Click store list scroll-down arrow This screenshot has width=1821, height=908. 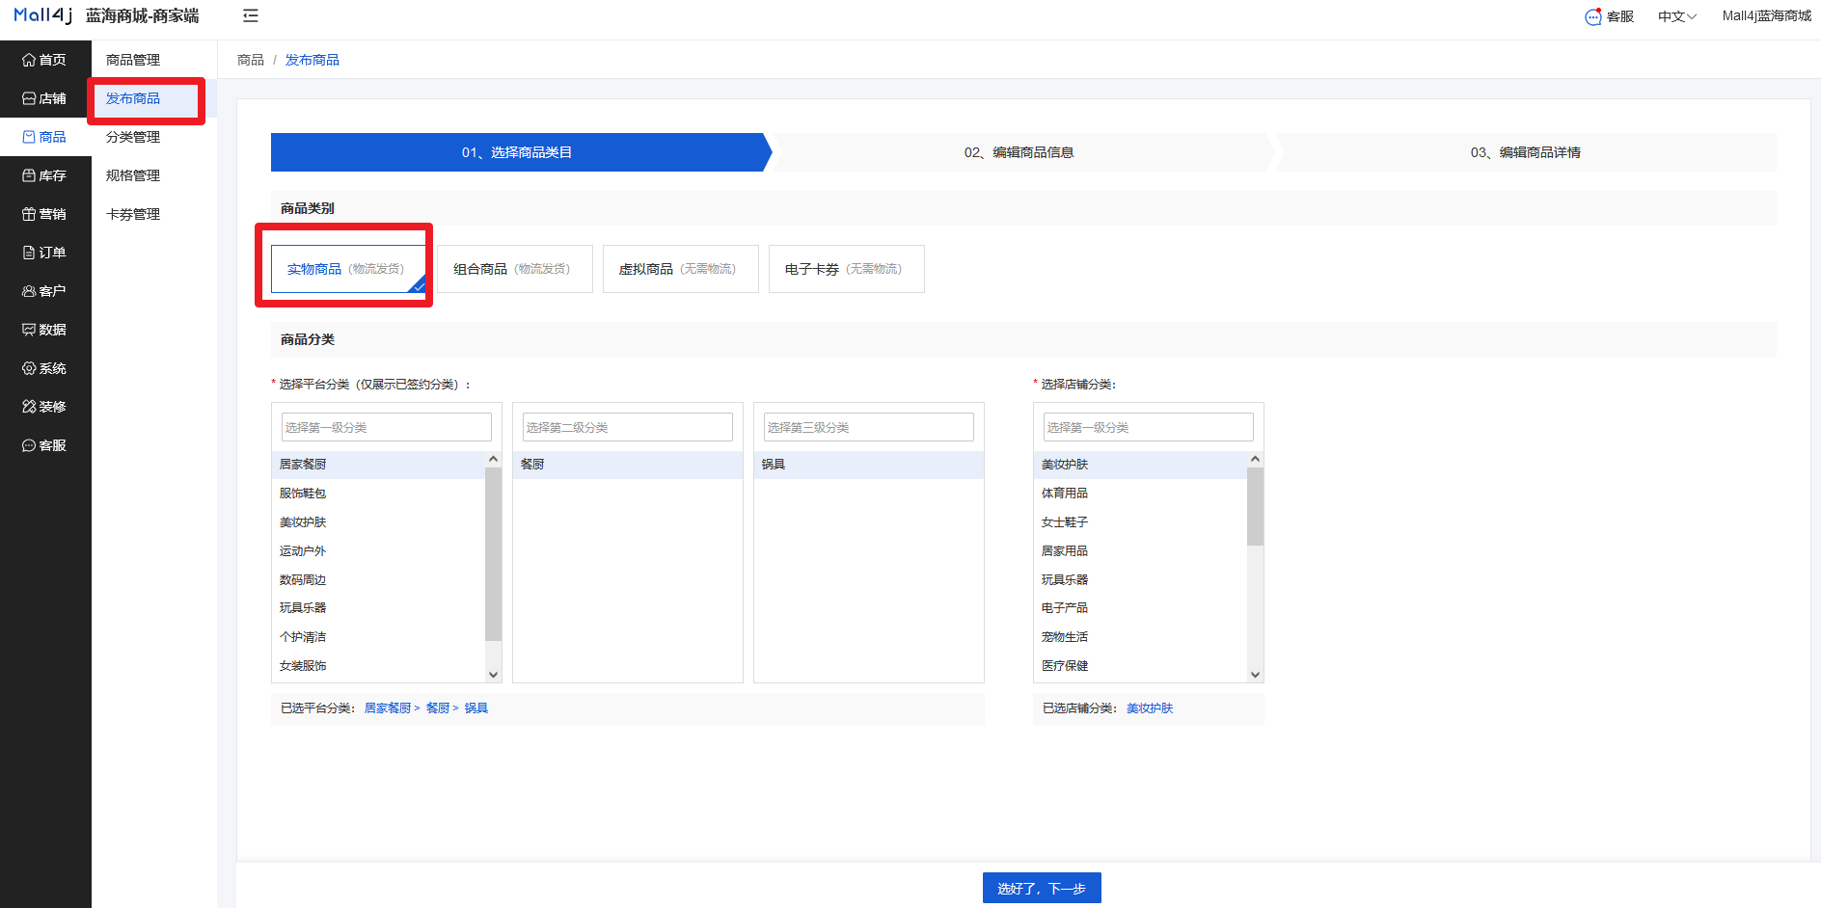(1256, 675)
